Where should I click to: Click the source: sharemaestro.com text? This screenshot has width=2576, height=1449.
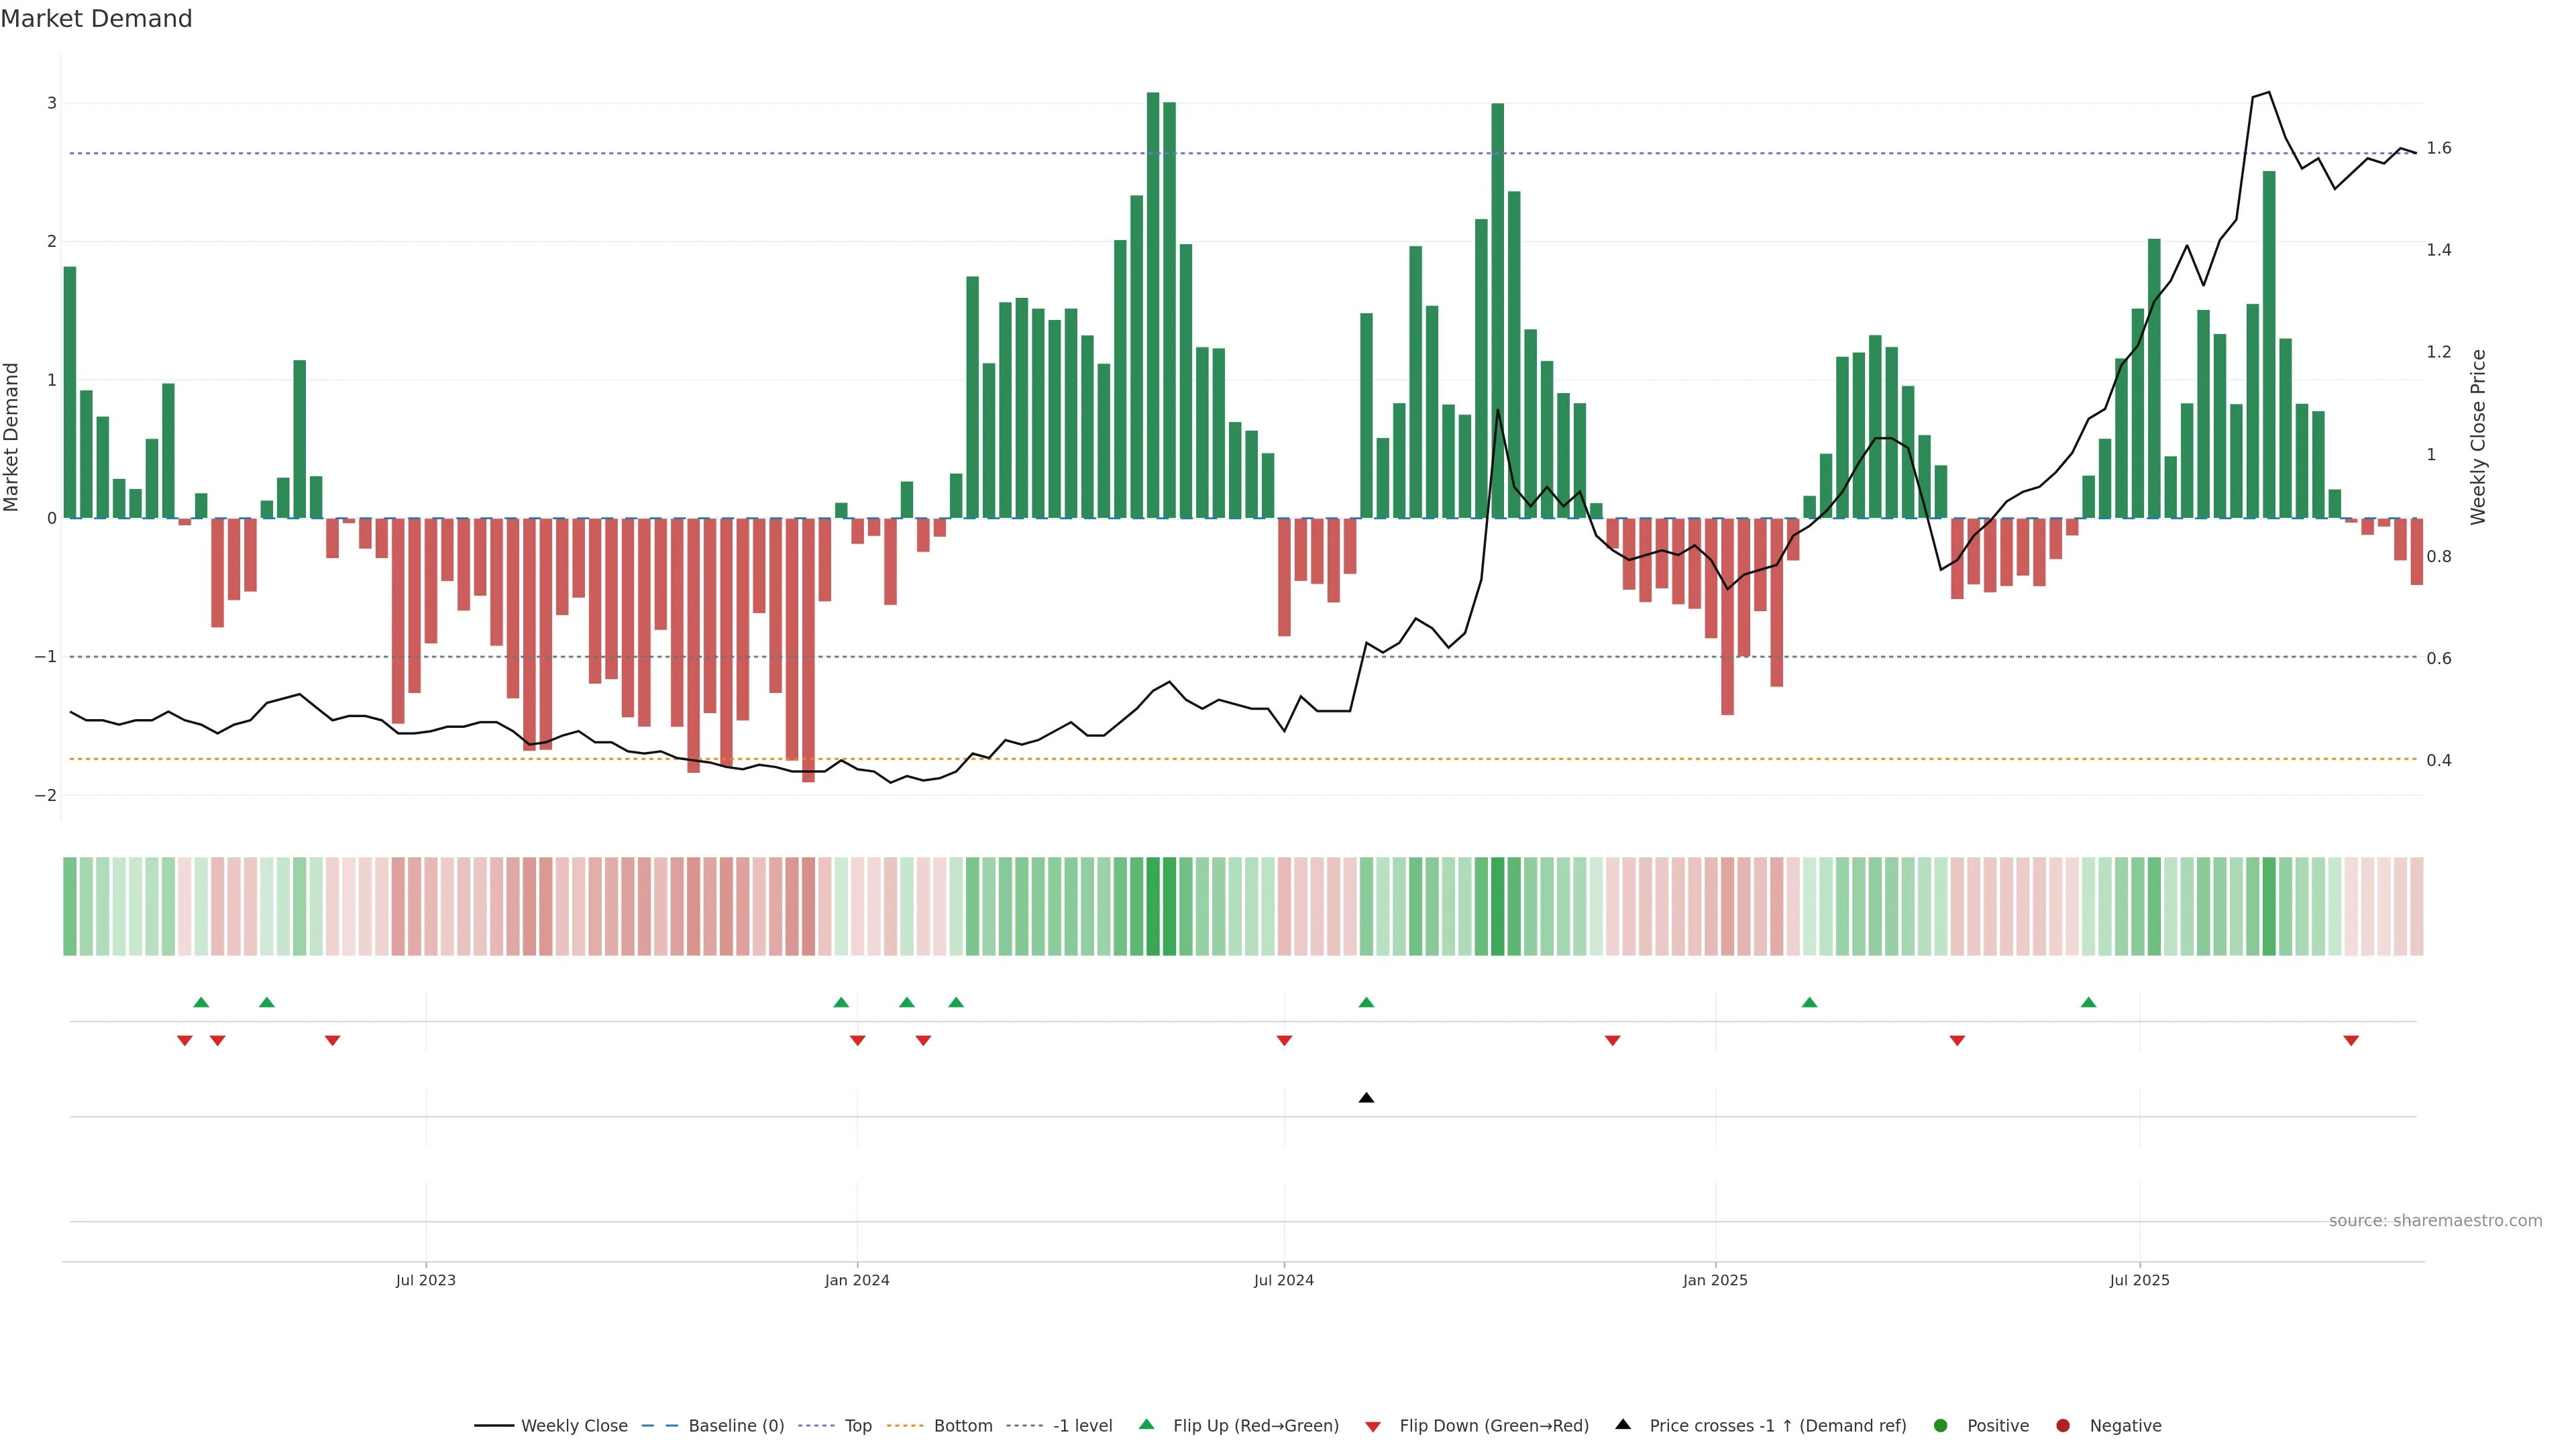point(2435,1220)
